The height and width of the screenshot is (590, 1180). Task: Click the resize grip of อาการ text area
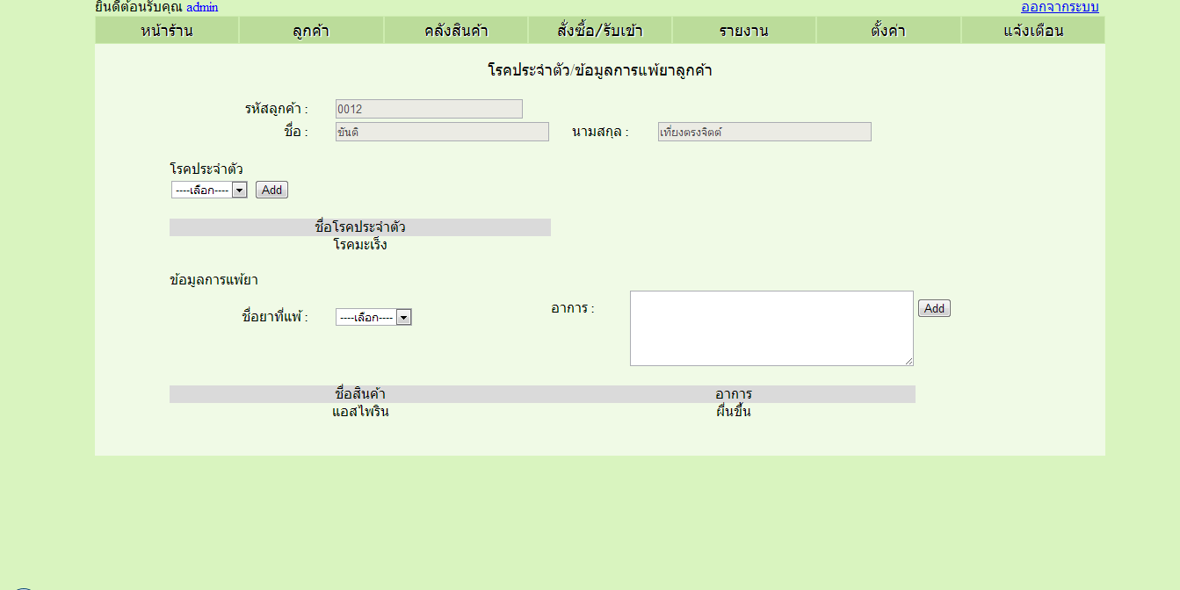point(909,361)
